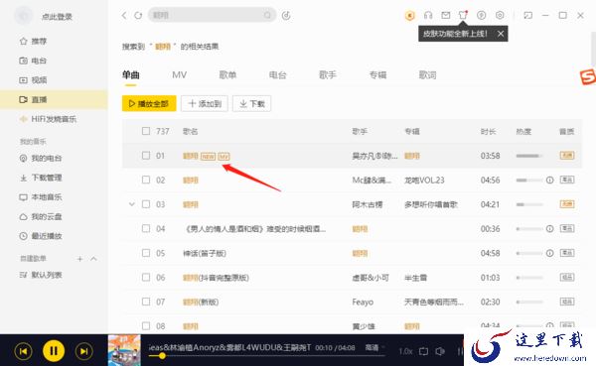Switch to the 专辑 tab
The width and height of the screenshot is (596, 366).
click(x=377, y=74)
